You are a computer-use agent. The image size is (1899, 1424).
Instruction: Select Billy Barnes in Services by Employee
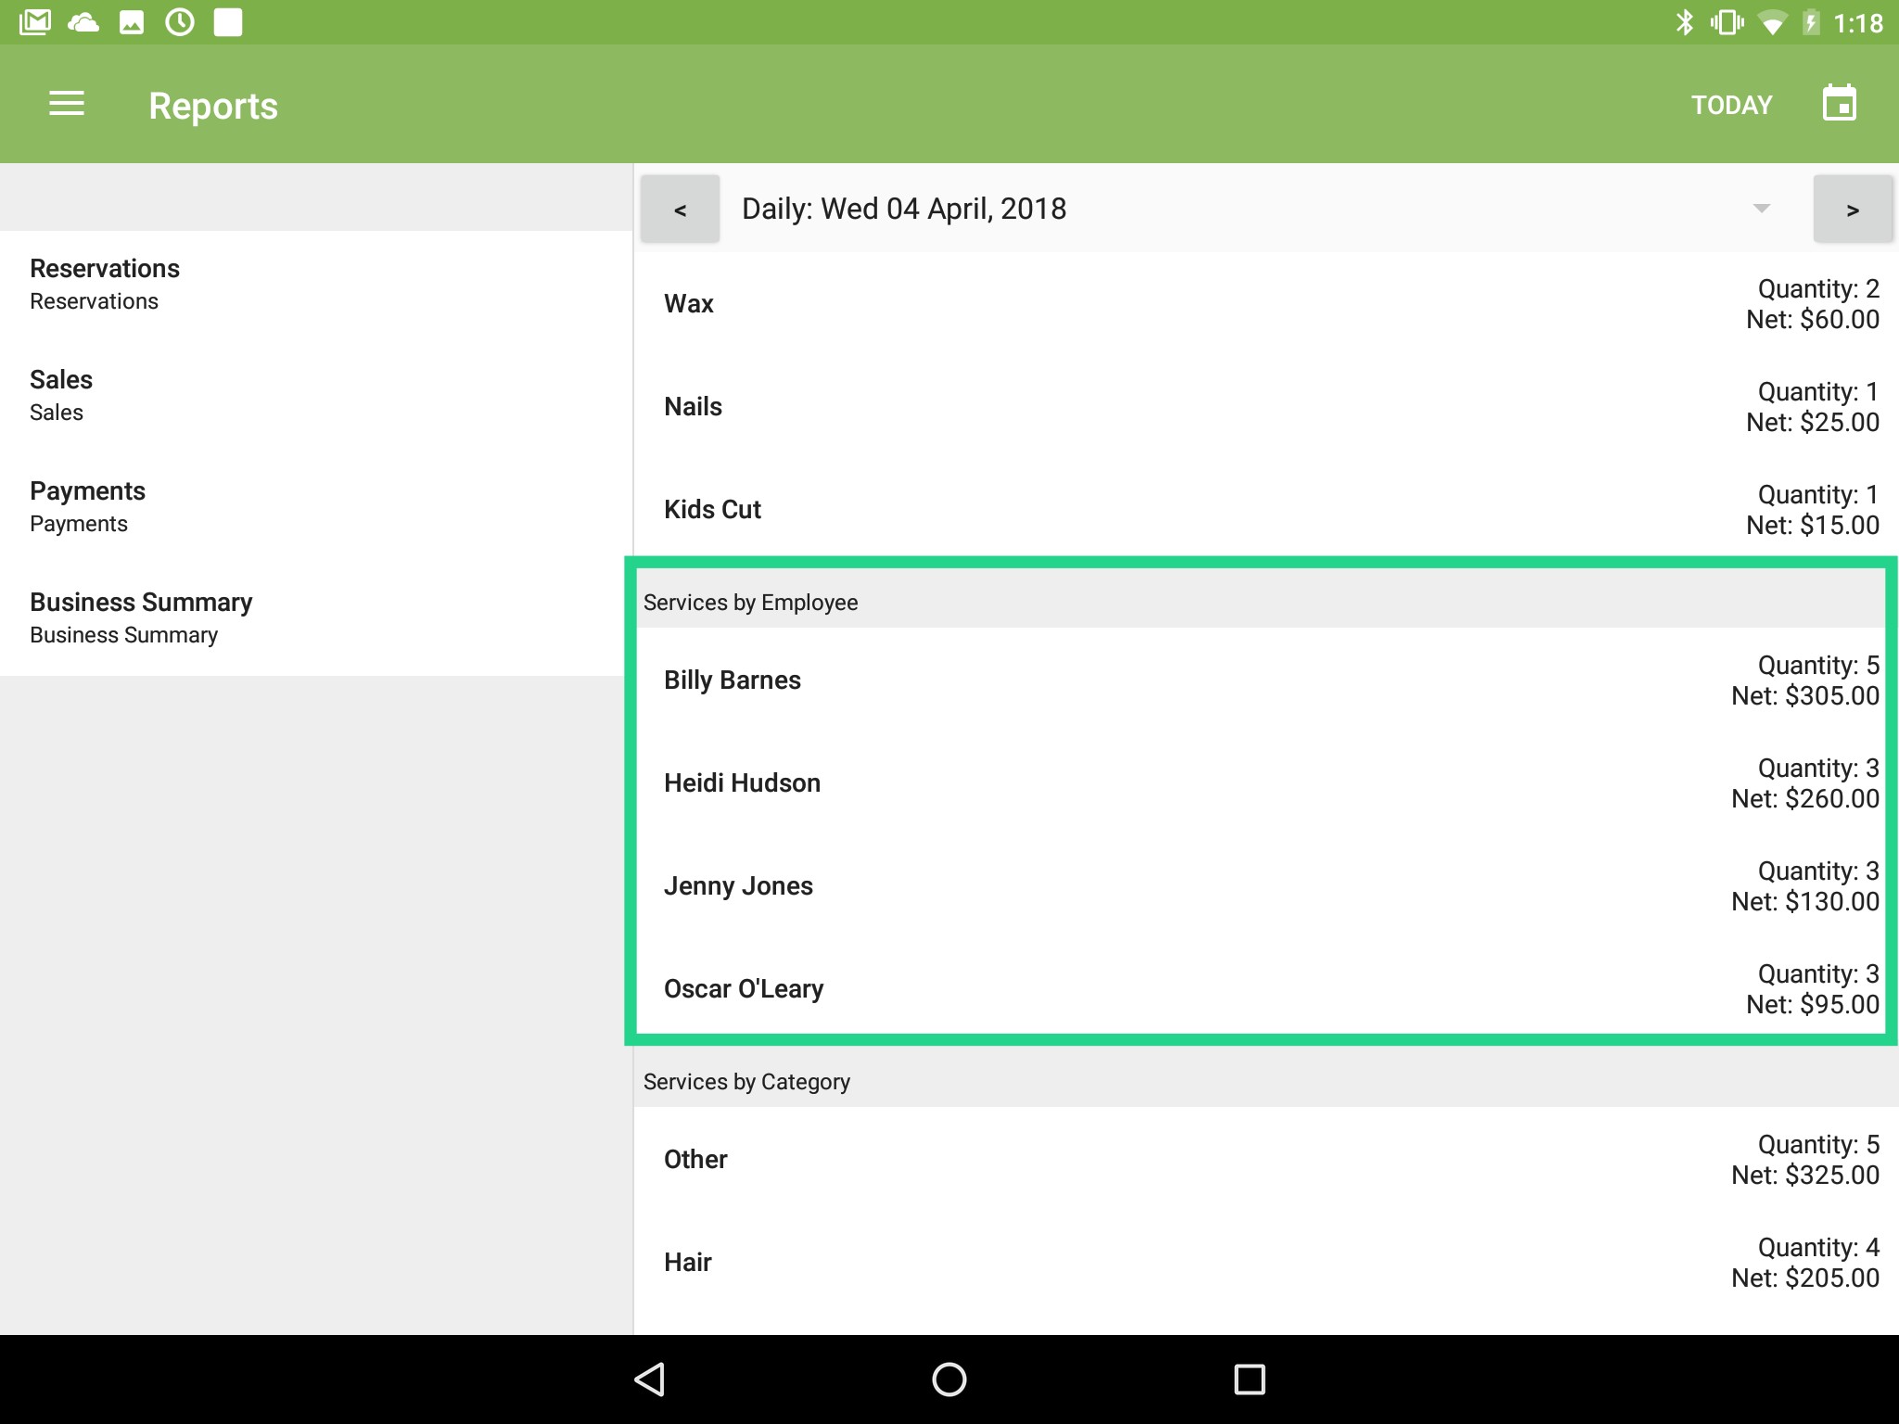tap(1261, 680)
